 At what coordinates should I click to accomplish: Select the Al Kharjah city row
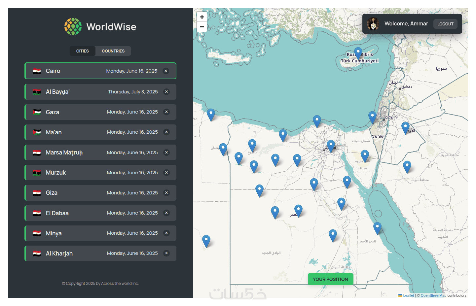[x=100, y=253]
